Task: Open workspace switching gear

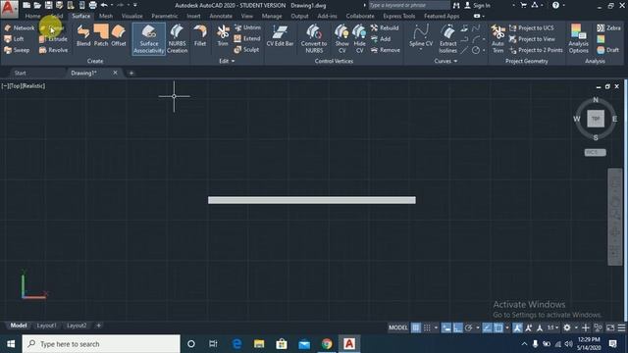Action: pos(567,328)
